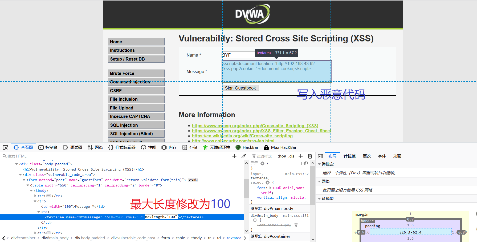
Task: Collapse the form guestform node arrow
Action: [x=24, y=180]
